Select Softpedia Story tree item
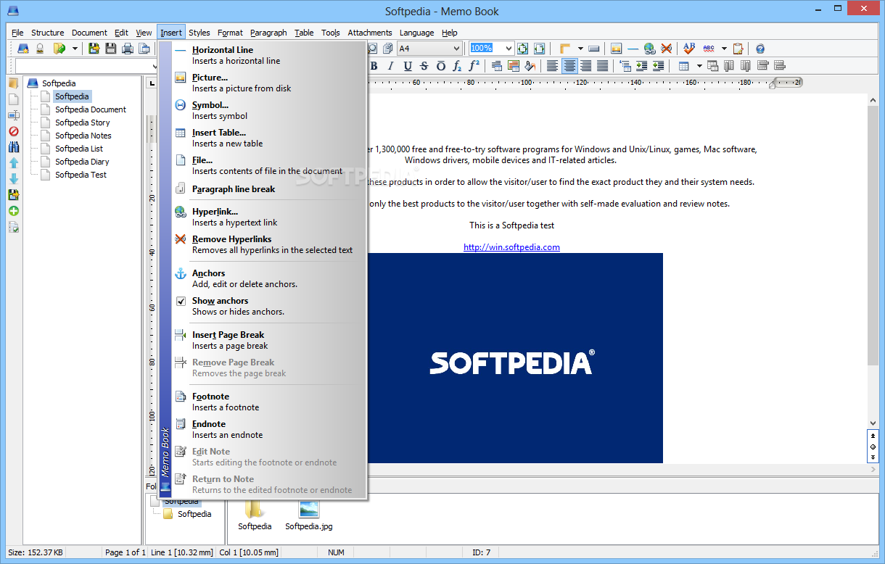This screenshot has width=885, height=564. pos(83,123)
